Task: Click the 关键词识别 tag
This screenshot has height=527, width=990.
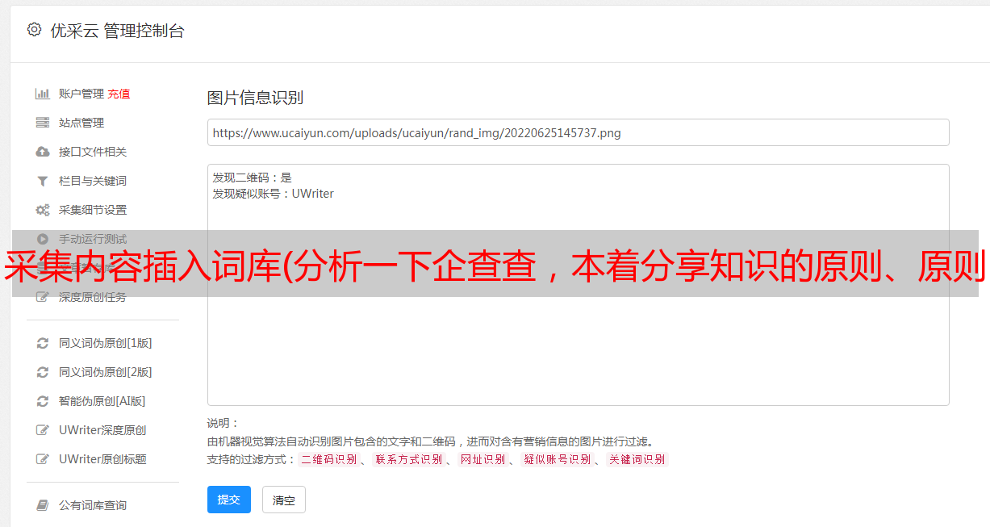Action: click(x=637, y=459)
